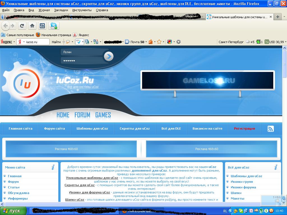This screenshot has height=215, width=287.
Task: Open the Регистрация link in site menu
Action: 244,128
